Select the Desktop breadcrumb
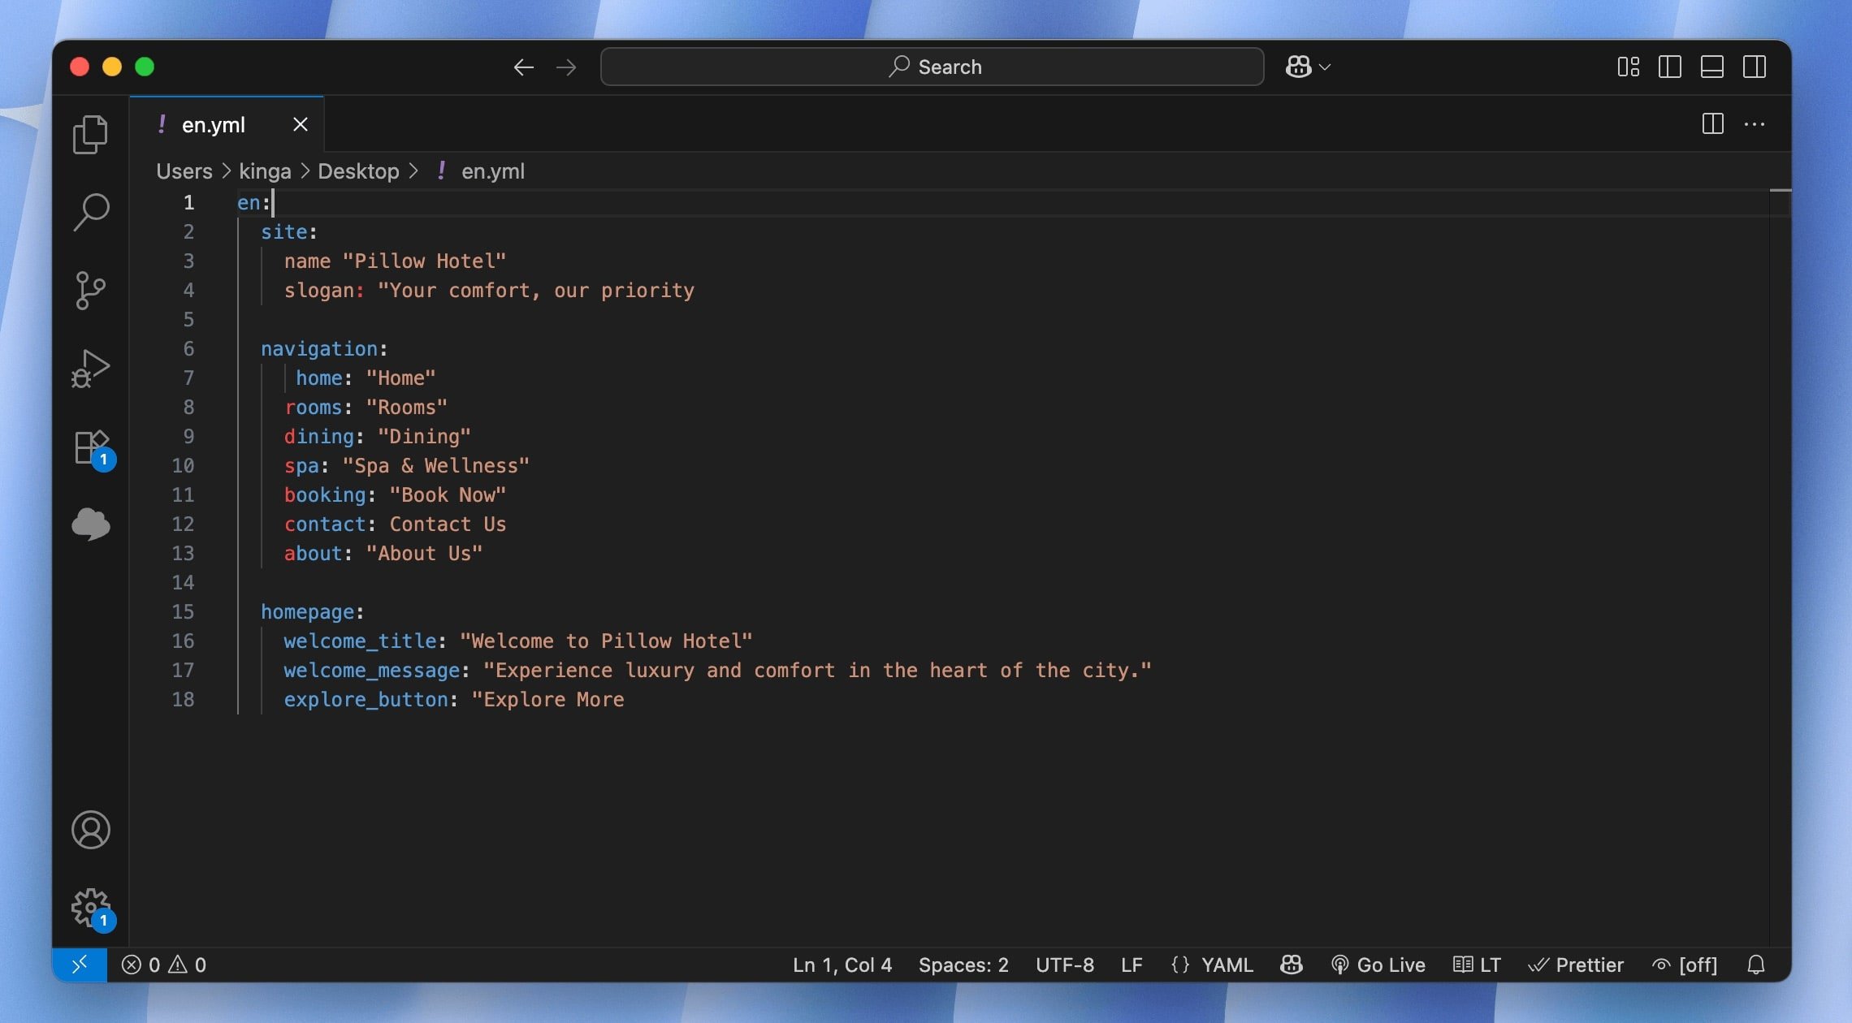This screenshot has height=1023, width=1852. (358, 171)
